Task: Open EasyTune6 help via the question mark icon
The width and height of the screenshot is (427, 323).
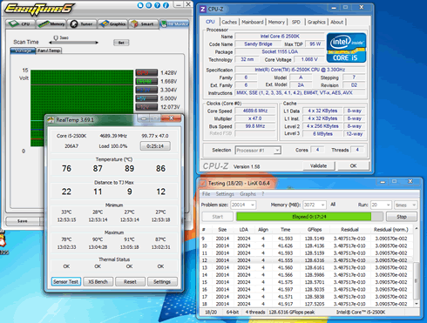Action: (157, 5)
